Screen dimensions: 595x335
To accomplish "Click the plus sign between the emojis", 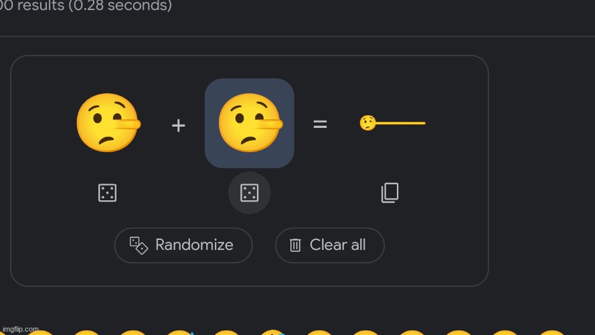I will (x=178, y=125).
